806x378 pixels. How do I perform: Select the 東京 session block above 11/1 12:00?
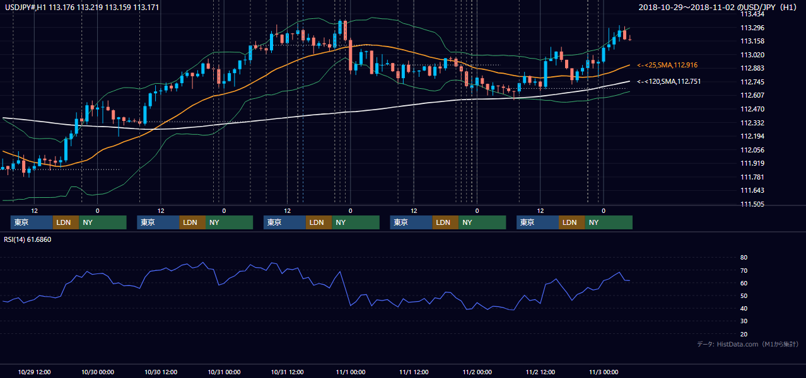(411, 222)
